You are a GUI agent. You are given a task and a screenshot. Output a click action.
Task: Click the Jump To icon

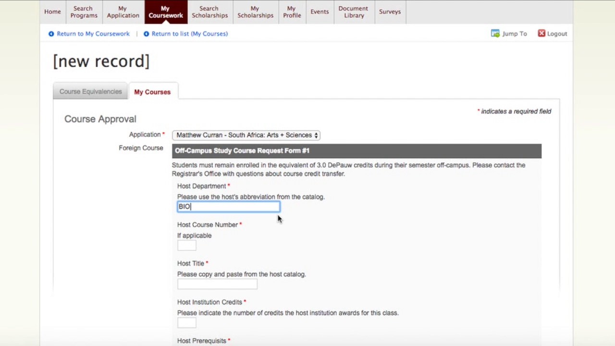click(495, 33)
